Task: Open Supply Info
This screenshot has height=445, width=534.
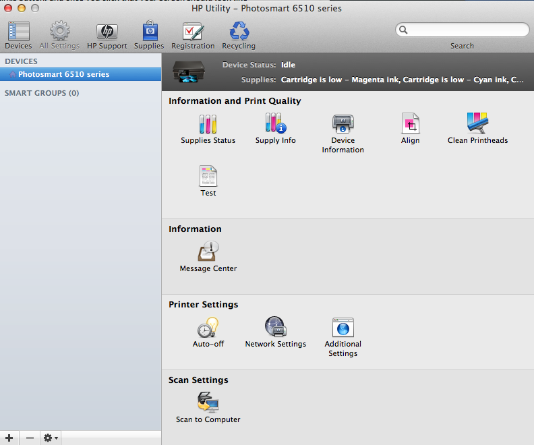Action: point(275,124)
